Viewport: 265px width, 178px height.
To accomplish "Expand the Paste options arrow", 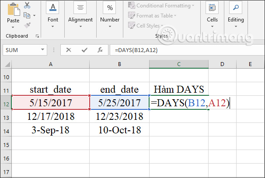I will [x=13, y=27].
